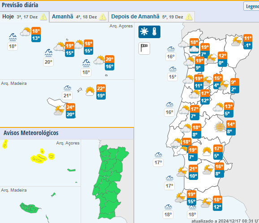Click the sea wave icon above 15°
Image resolution: width=259 pixels, height=223 pixels.
pos(173,69)
